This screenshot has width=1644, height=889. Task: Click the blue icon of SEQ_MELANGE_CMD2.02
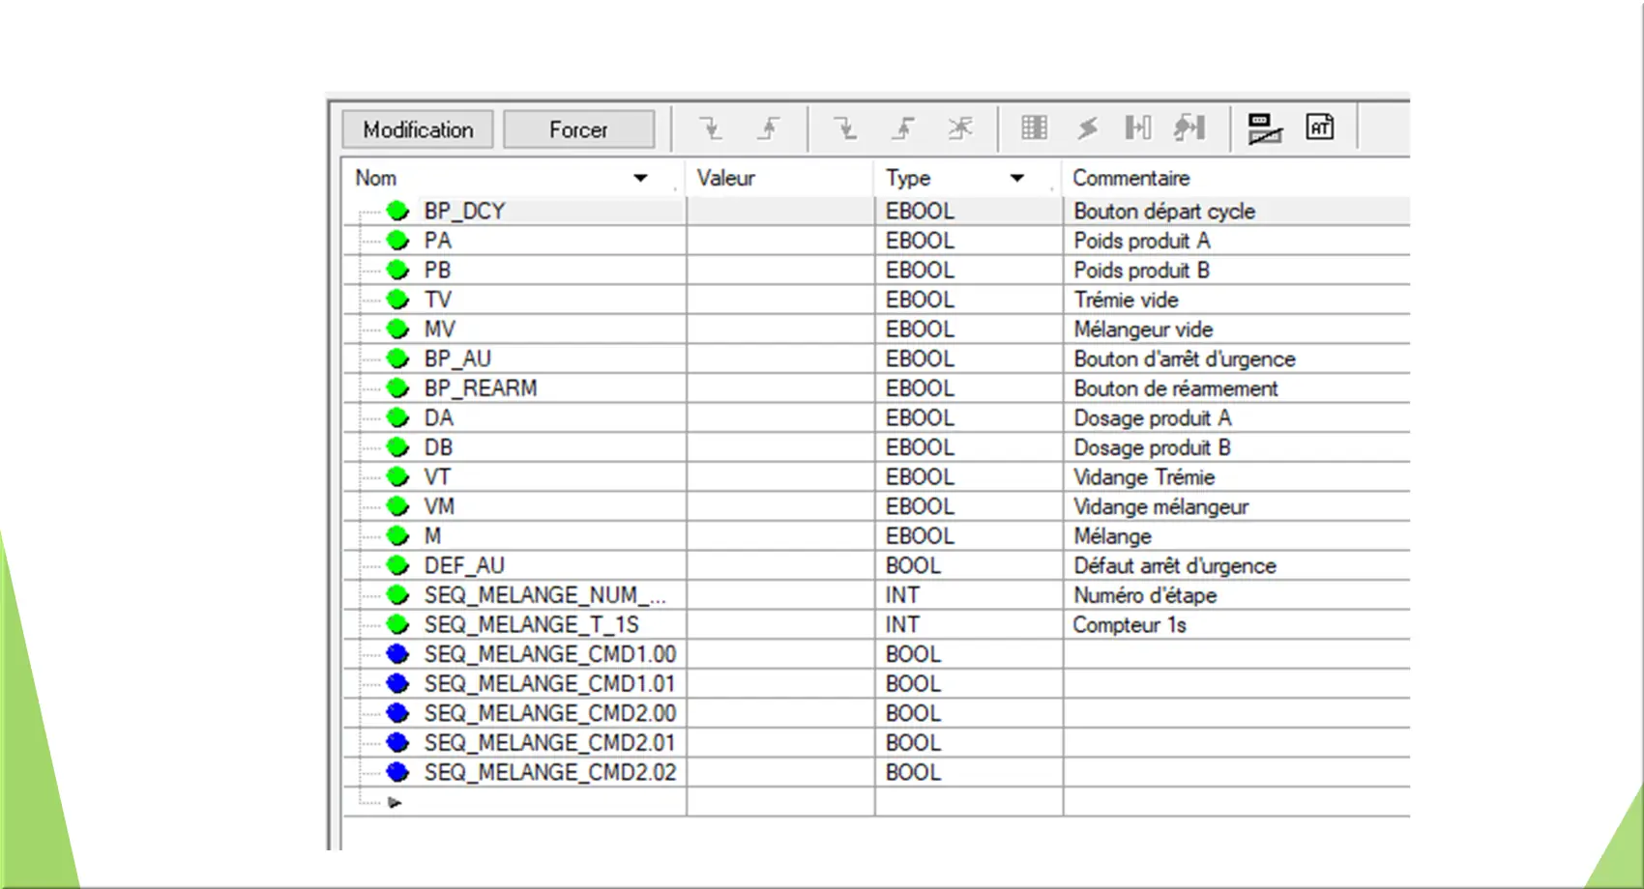click(x=397, y=772)
